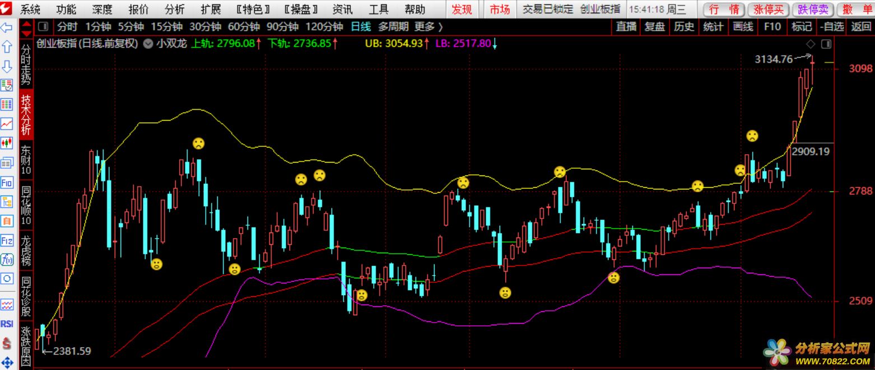Click the back arrow icon in left toolbar
875x370 pixels.
[x=7, y=28]
